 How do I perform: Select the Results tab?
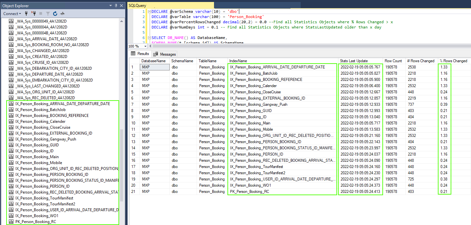tap(140, 54)
